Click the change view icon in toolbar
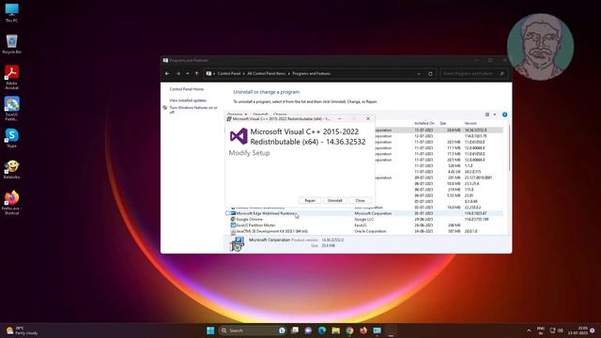The image size is (601, 338). (487, 115)
